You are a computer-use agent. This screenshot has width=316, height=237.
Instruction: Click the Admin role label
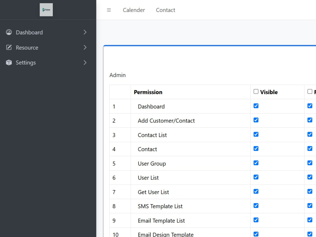[118, 75]
